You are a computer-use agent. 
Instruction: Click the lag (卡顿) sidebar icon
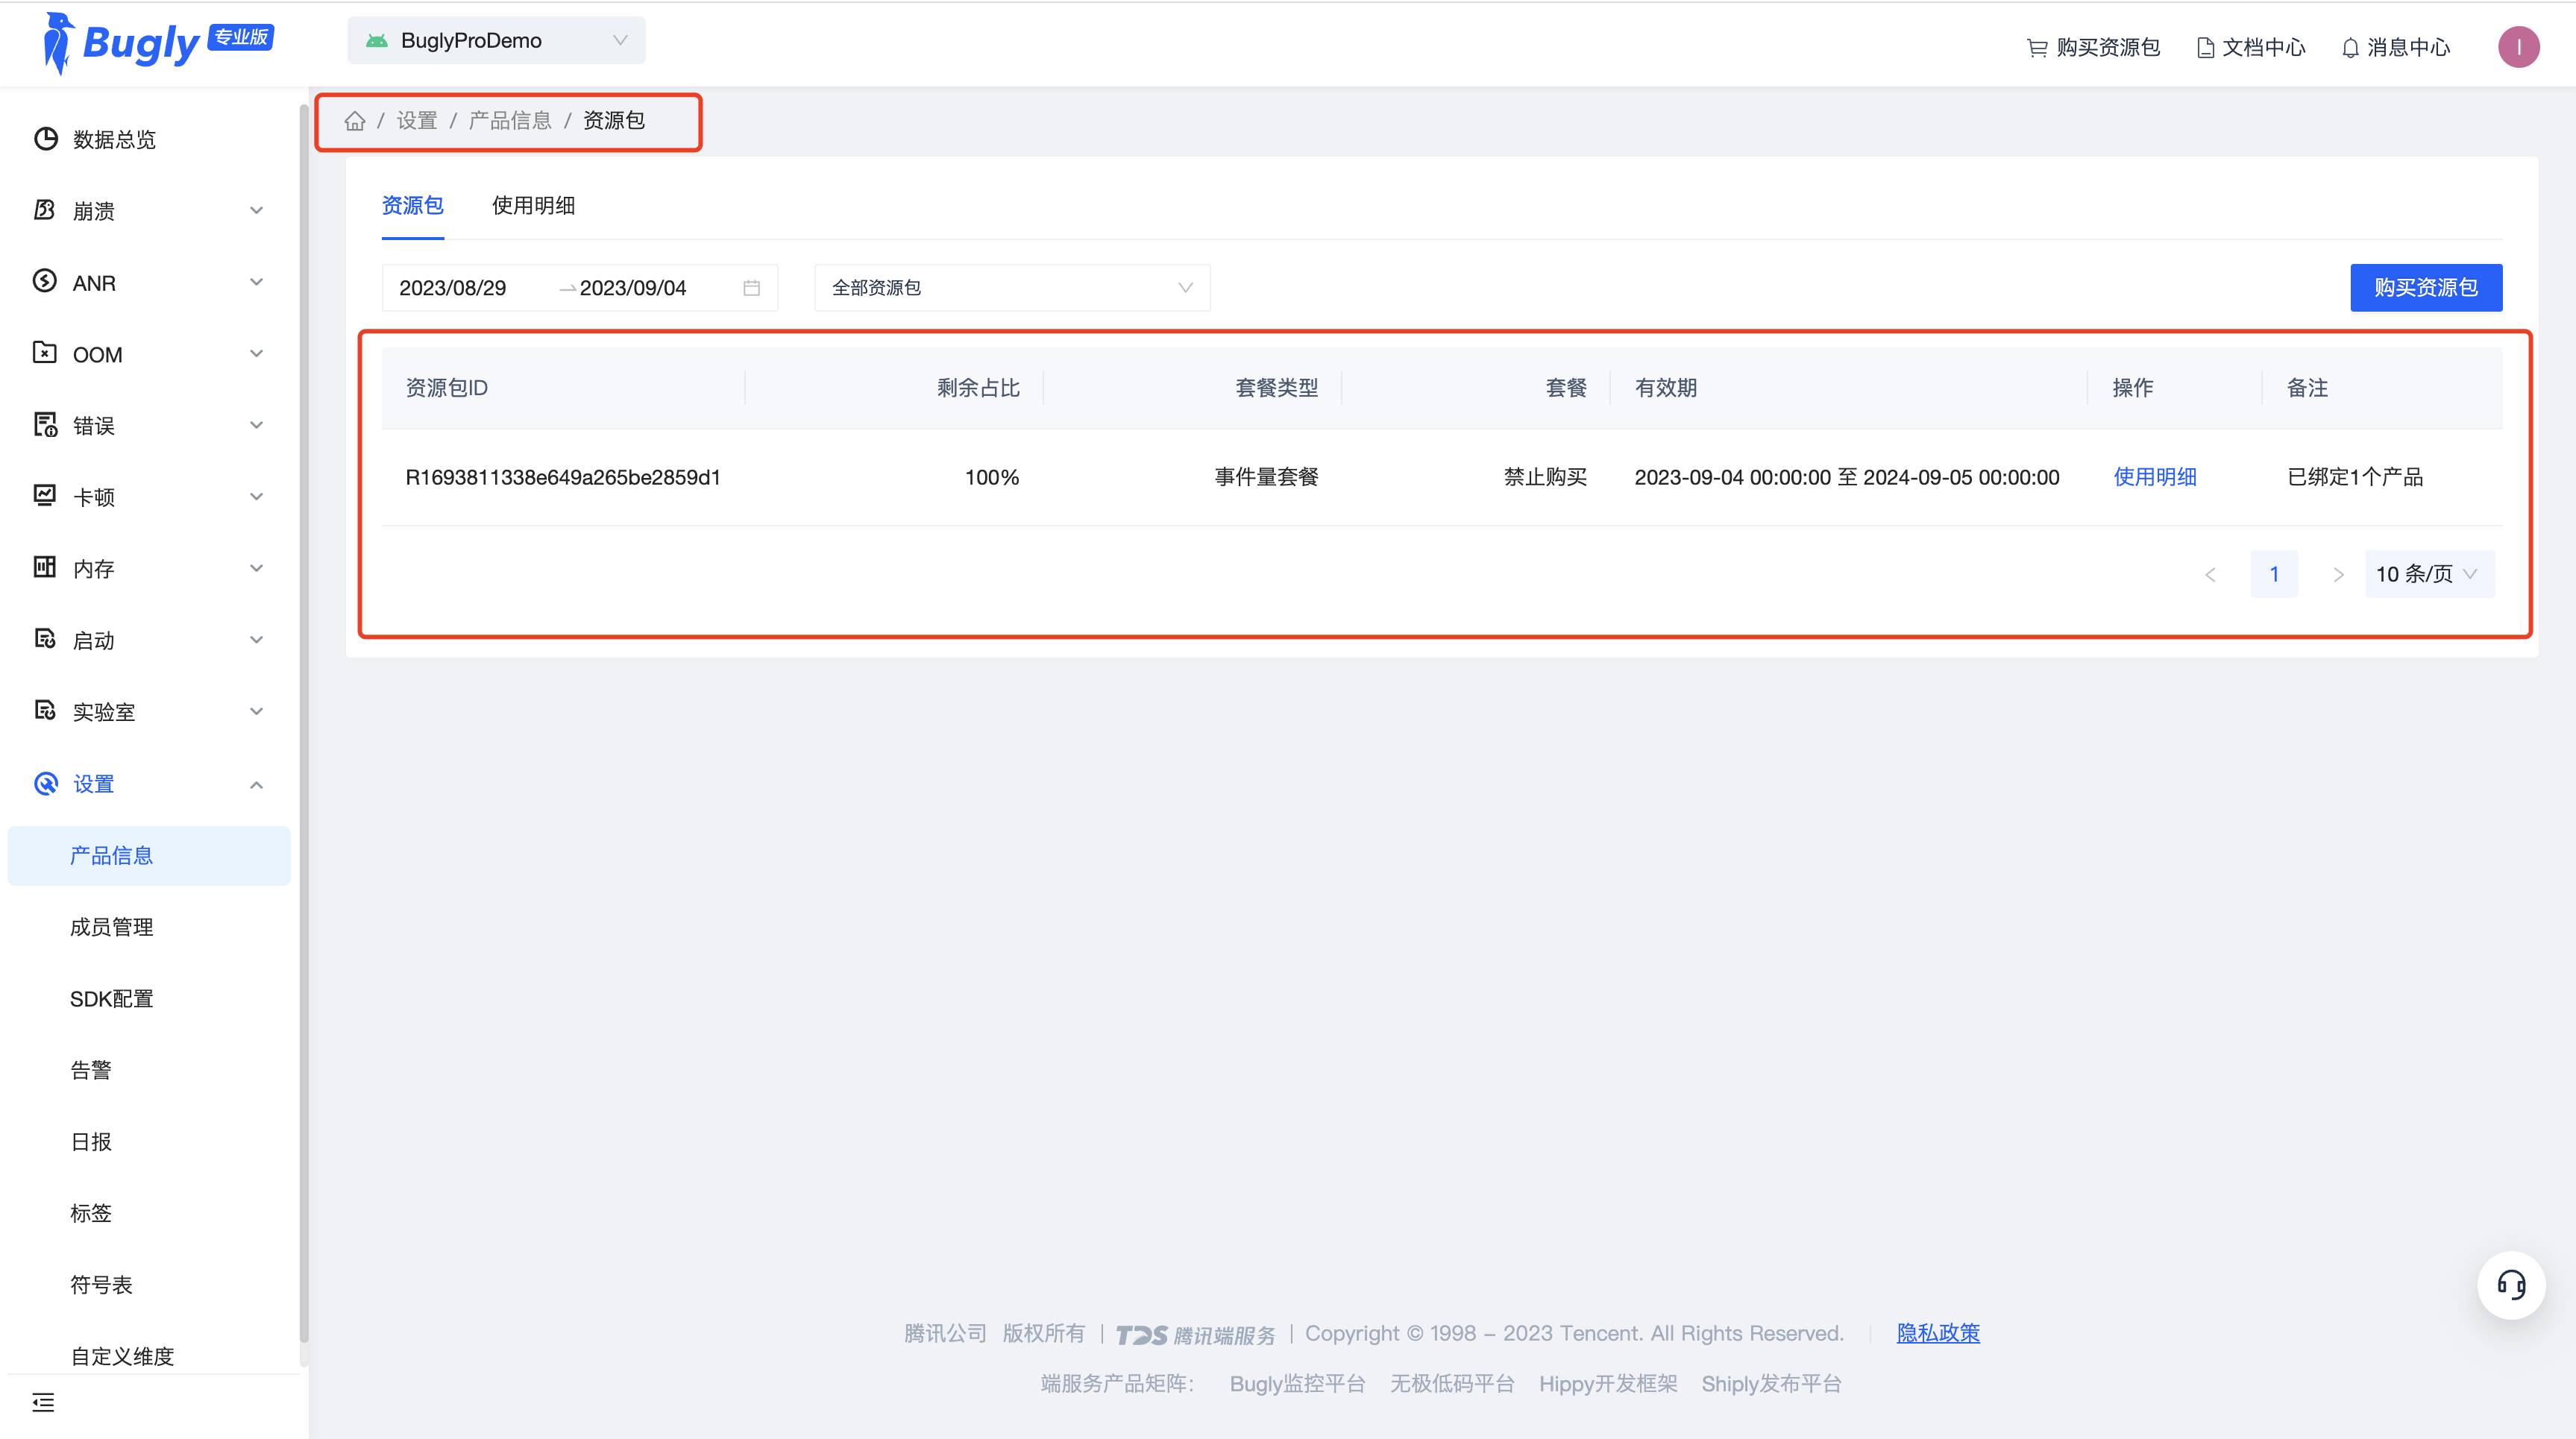[45, 496]
